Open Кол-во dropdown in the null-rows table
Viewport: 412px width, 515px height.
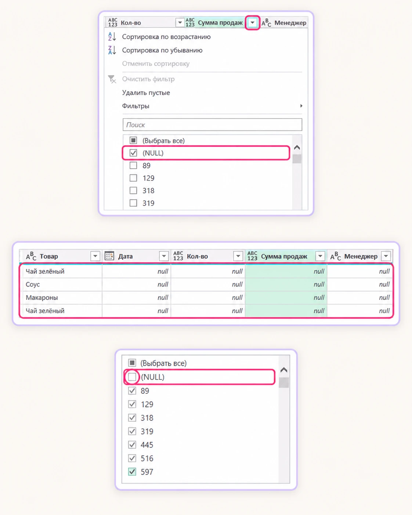point(238,256)
